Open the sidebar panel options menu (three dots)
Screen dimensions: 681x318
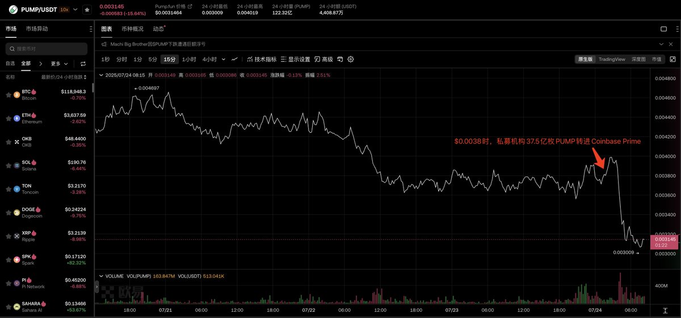91,28
